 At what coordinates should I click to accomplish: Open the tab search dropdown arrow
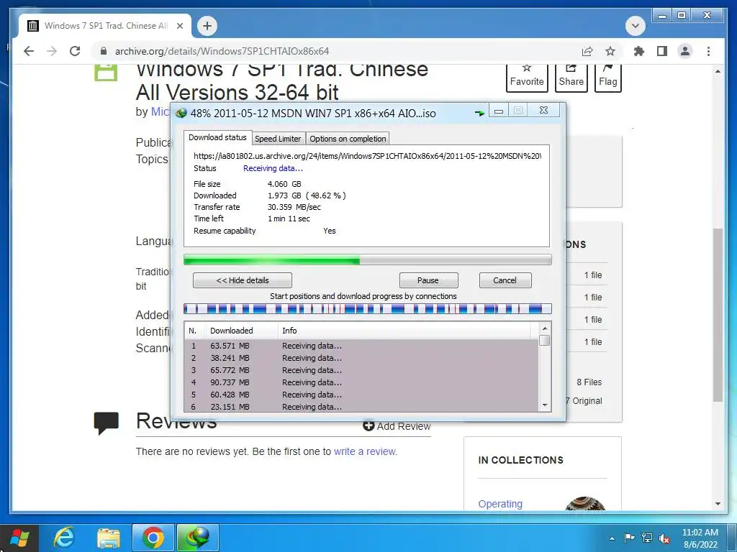[635, 26]
